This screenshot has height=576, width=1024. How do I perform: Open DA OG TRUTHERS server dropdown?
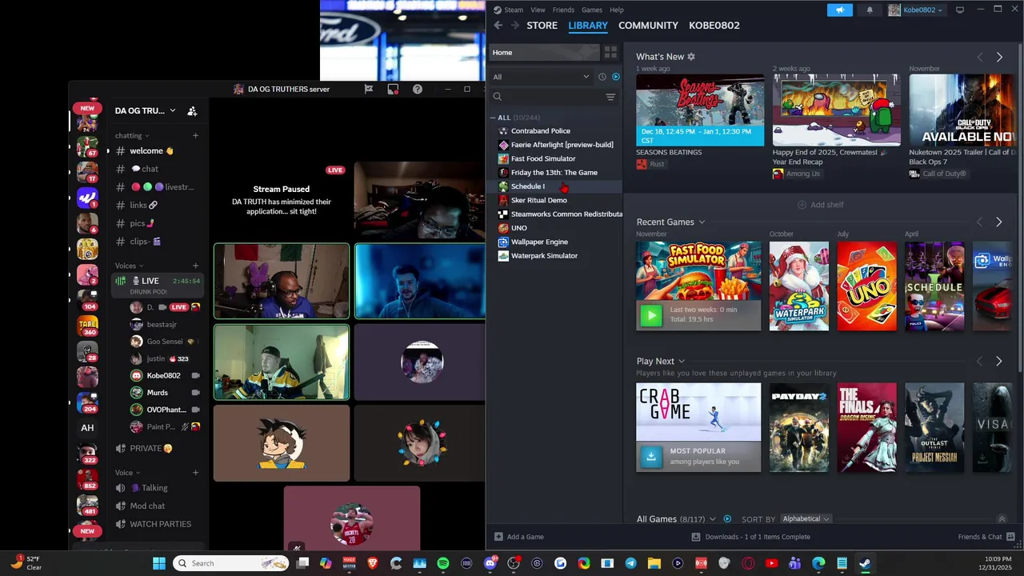pos(146,111)
